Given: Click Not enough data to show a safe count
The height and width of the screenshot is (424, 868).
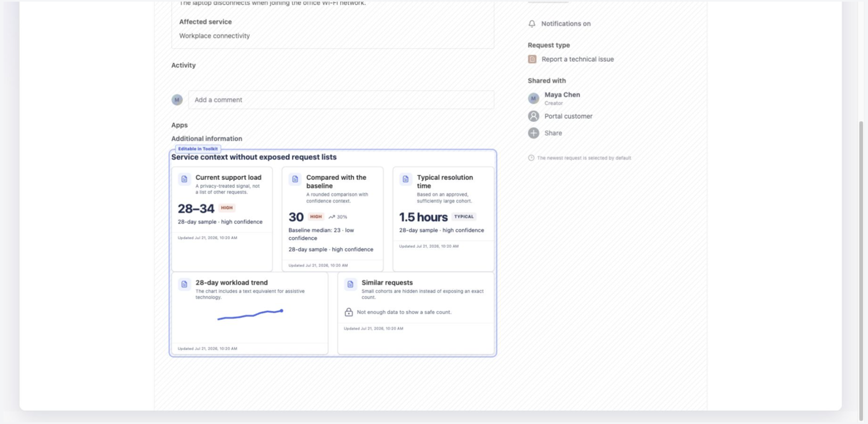Looking at the screenshot, I should pos(404,312).
